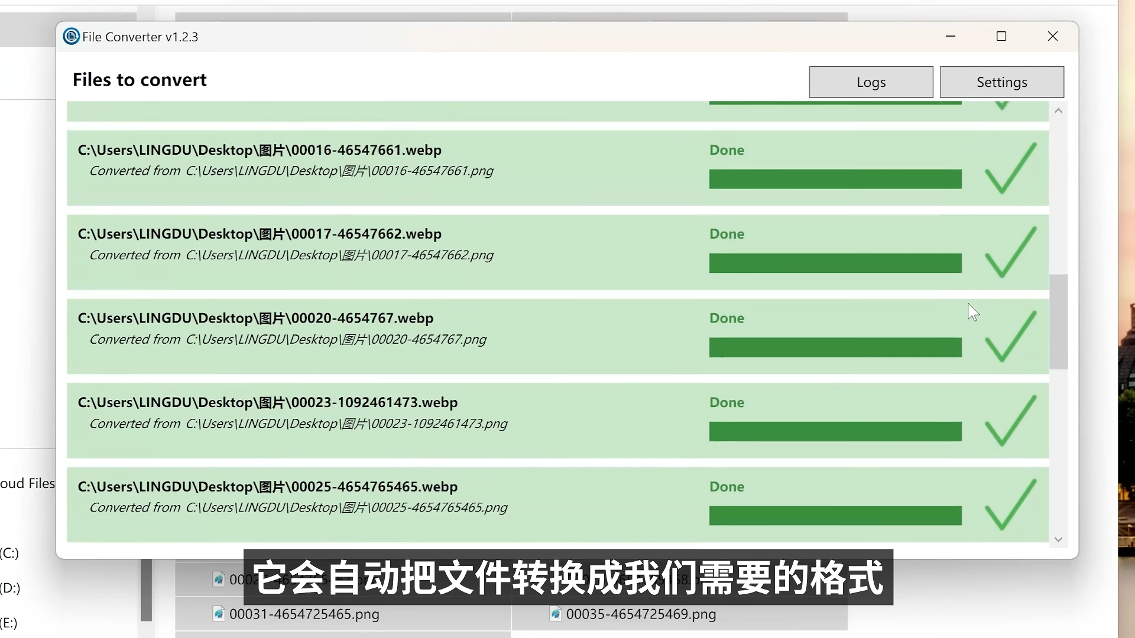Click the checkmark for 00016-46547661.webp
Image resolution: width=1135 pixels, height=638 pixels.
click(x=1010, y=169)
